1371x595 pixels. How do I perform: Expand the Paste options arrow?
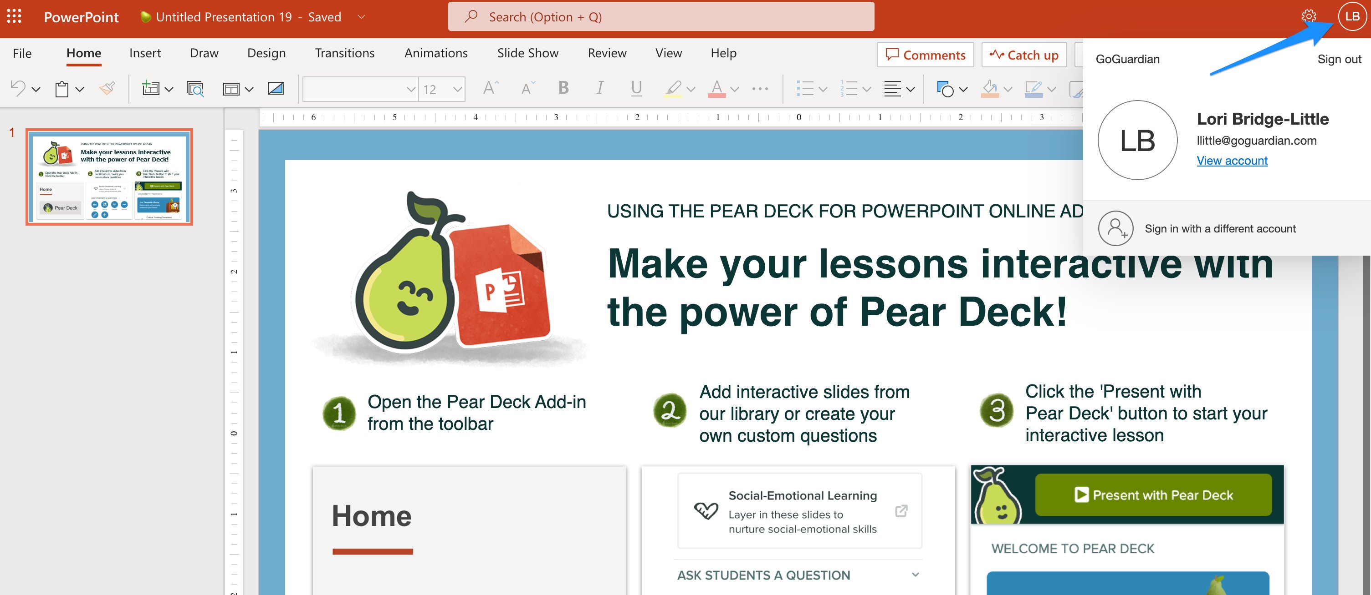coord(80,89)
